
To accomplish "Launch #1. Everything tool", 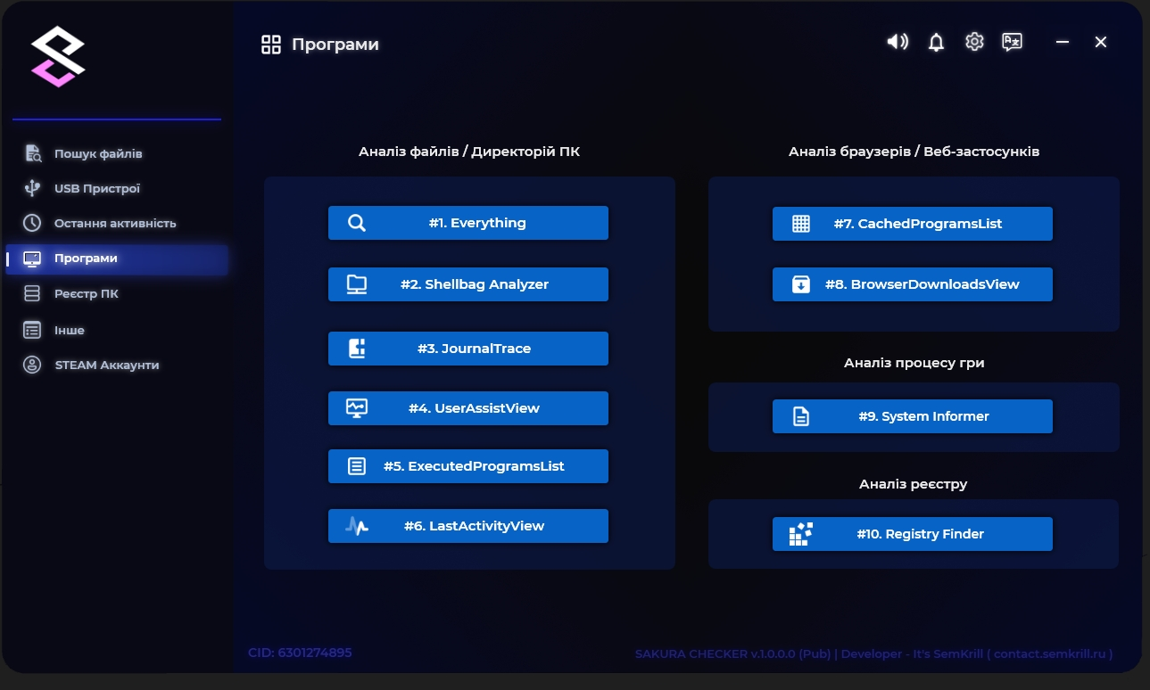I will point(467,223).
